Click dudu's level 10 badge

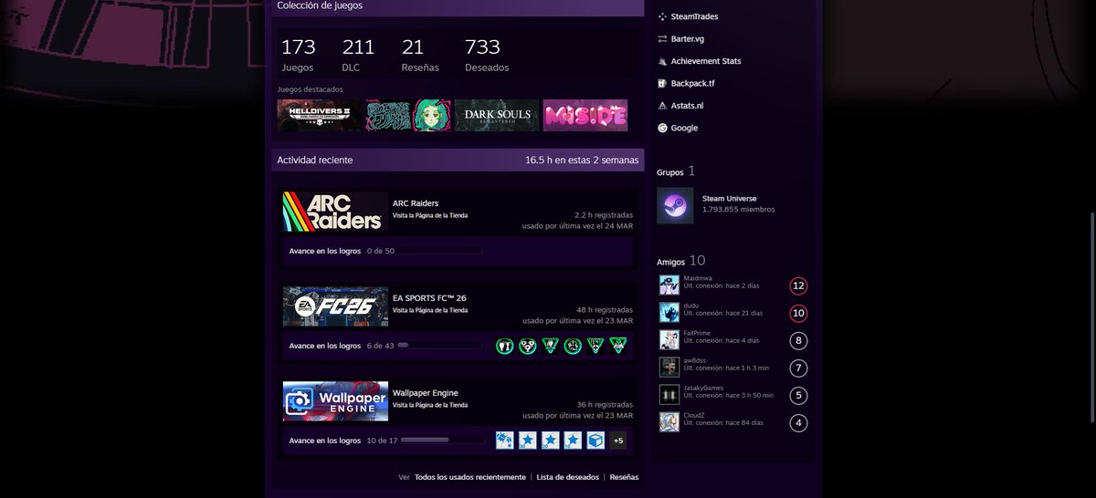pyautogui.click(x=798, y=314)
